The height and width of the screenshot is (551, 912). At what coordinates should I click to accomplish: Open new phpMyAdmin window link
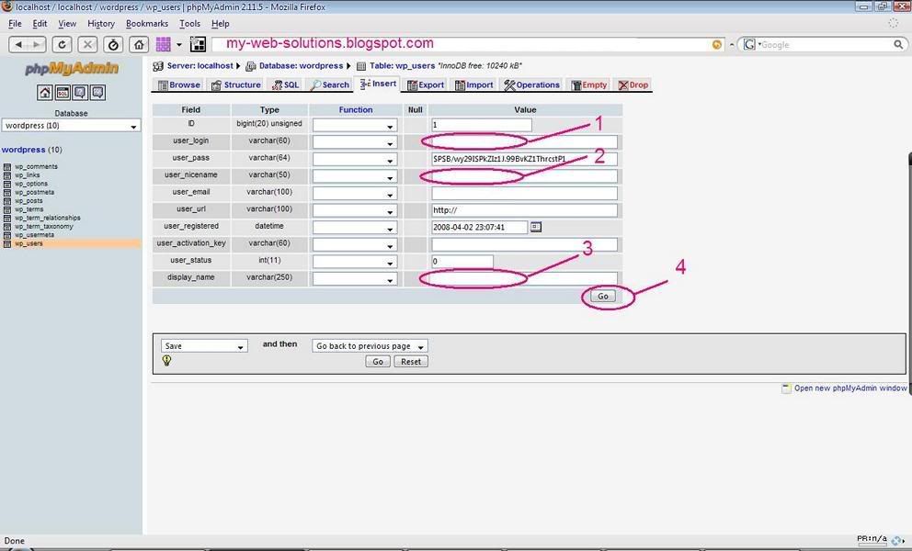click(849, 388)
